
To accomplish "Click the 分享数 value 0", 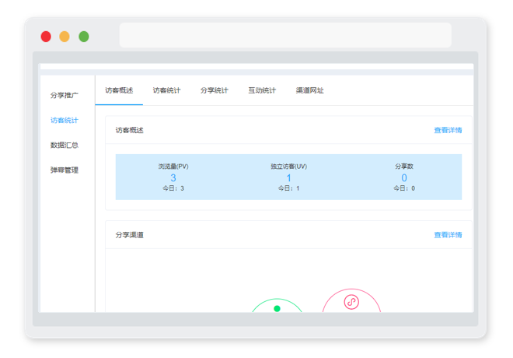I will pos(404,178).
